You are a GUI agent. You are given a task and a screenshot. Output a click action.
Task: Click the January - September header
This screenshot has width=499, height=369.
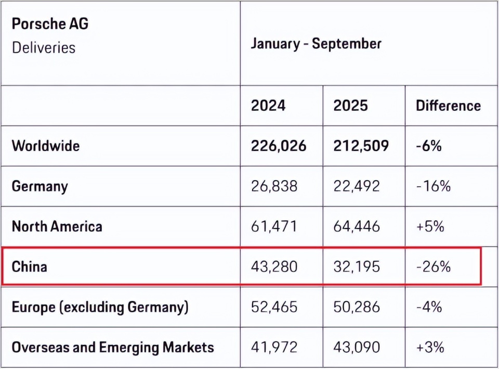[x=316, y=44]
